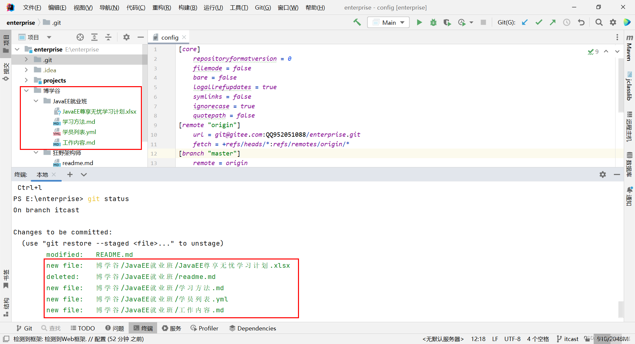
Task: Open the dropdown arrow next to profiler run icon
Action: 471,22
